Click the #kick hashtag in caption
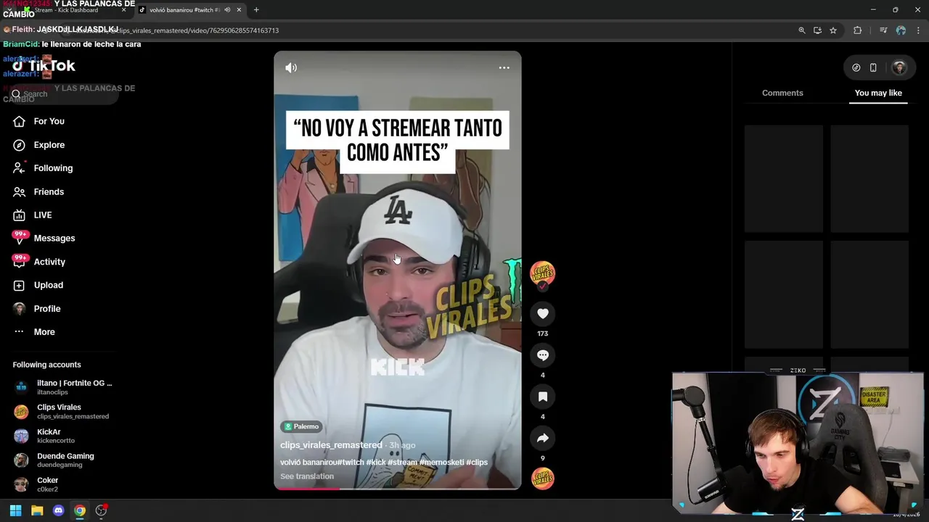The image size is (929, 522). click(375, 463)
